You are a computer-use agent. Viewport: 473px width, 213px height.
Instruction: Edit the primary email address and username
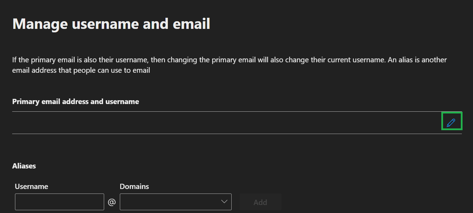point(451,122)
